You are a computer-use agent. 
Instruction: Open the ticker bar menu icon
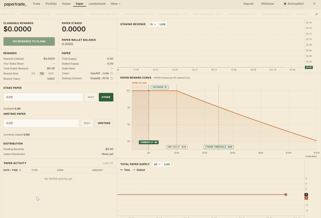(316, 14)
